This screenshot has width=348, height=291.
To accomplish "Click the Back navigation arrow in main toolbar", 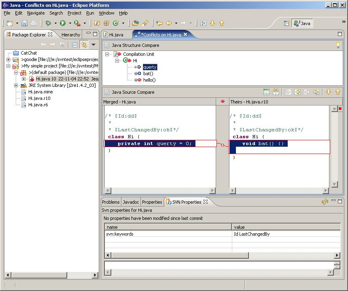I will pyautogui.click(x=169, y=23).
